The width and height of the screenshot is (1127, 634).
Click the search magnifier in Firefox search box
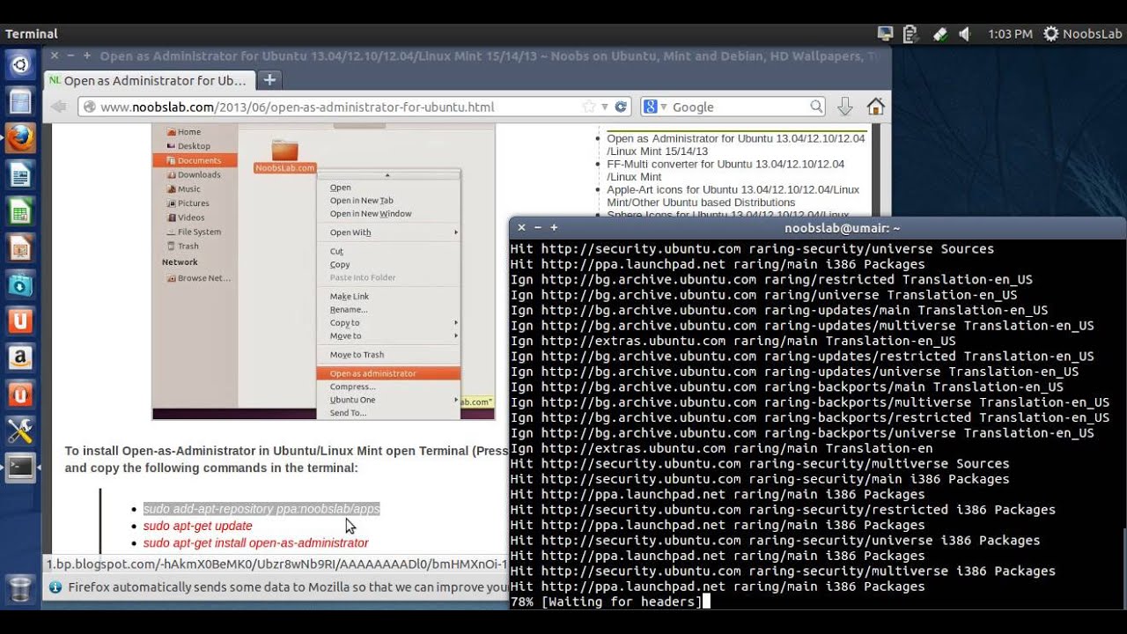point(816,107)
